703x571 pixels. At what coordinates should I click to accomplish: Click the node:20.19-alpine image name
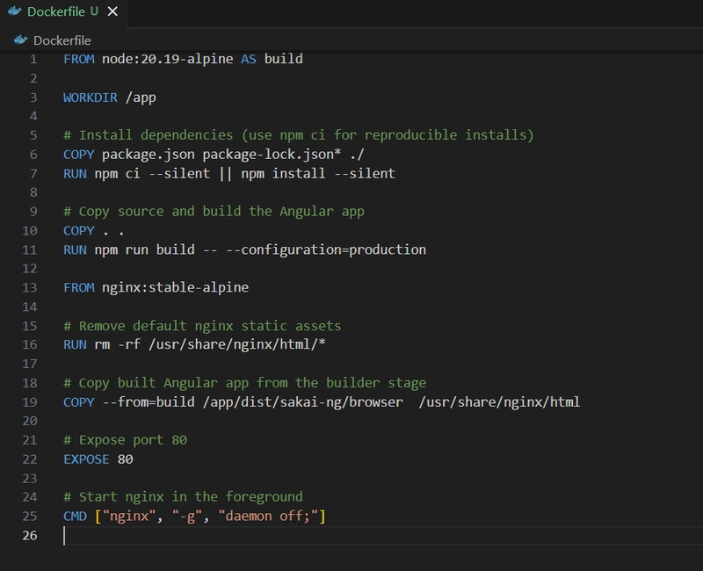point(169,59)
